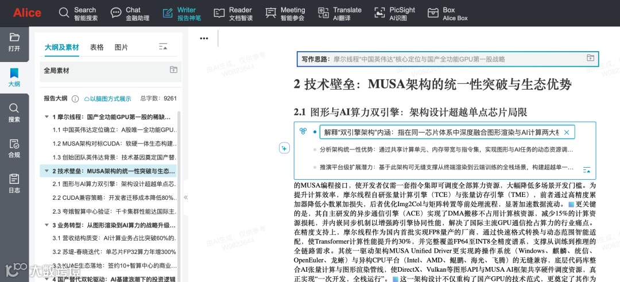620x282 pixels.
Task: Click the 写作思路 field
Action: (x=448, y=59)
